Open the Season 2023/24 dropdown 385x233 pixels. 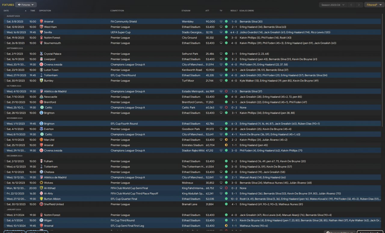332,5
